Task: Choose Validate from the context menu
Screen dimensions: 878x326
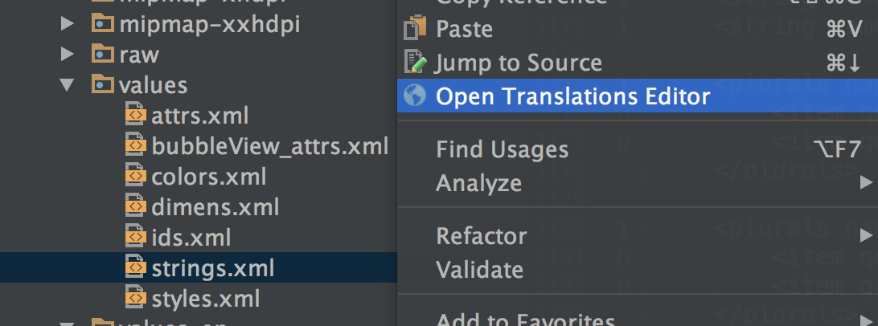Action: coord(638,270)
